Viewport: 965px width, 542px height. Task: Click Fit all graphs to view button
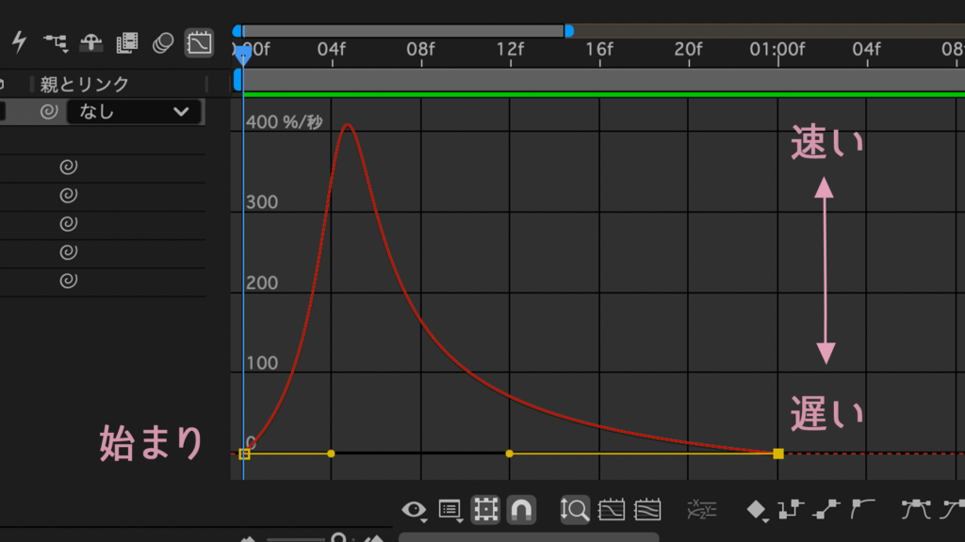pyautogui.click(x=647, y=509)
